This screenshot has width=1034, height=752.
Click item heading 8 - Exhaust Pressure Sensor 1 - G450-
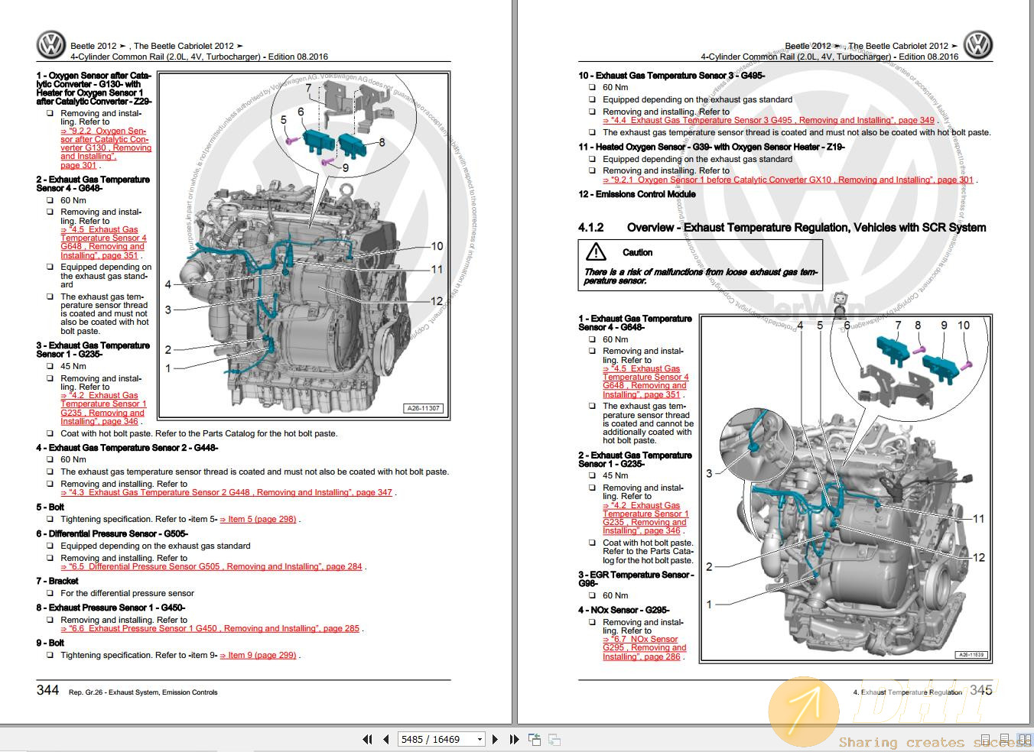tap(111, 608)
